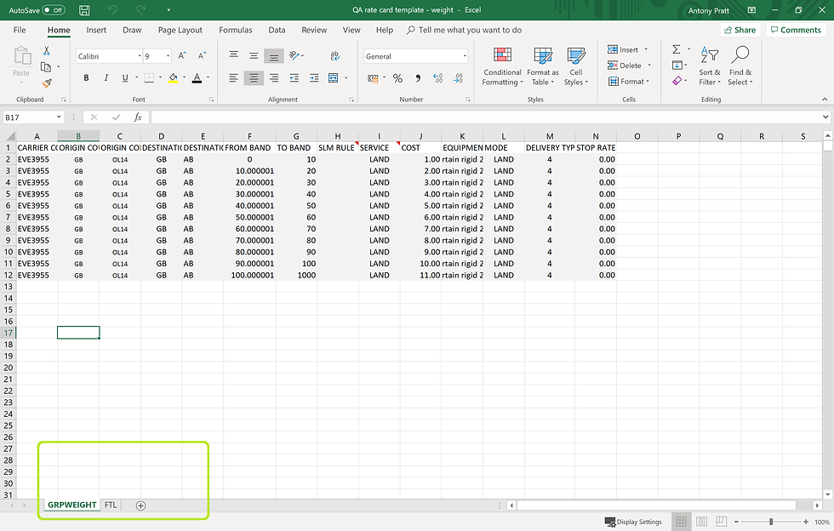The image size is (834, 531).
Task: Decrease font size with smaller A
Action: (x=202, y=56)
